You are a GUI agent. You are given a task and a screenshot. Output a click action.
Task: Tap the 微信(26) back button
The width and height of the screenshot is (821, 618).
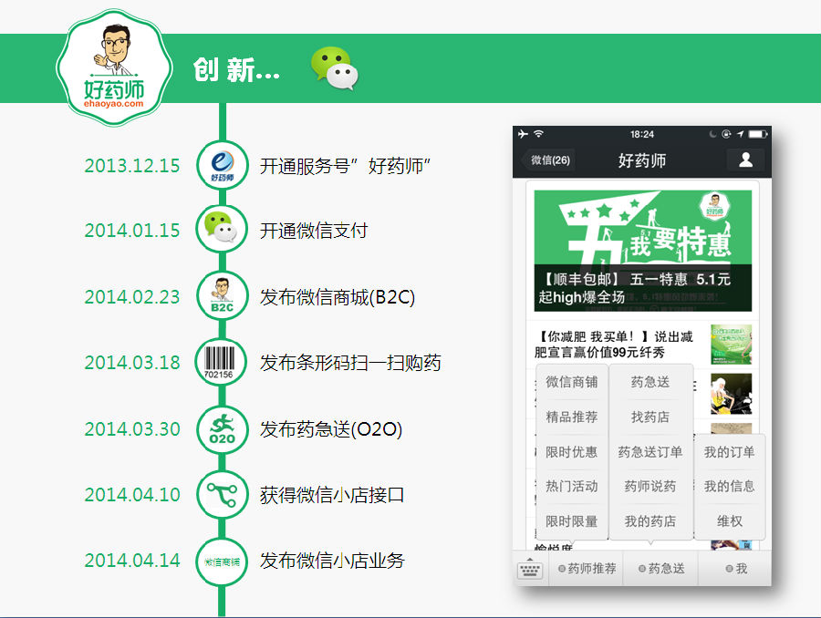tap(547, 160)
